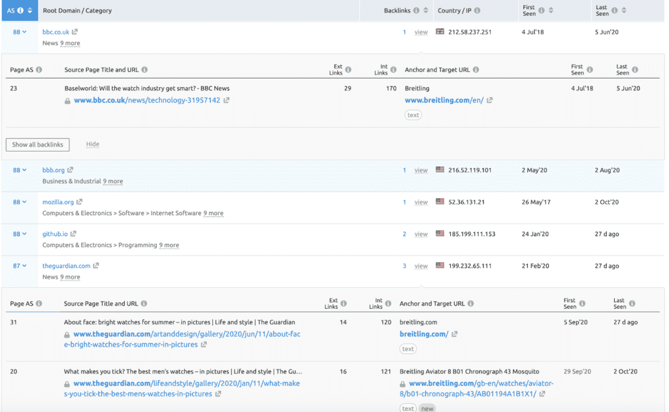Open the external link icon next to mozilla.org
The height and width of the screenshot is (412, 669).
(79, 202)
